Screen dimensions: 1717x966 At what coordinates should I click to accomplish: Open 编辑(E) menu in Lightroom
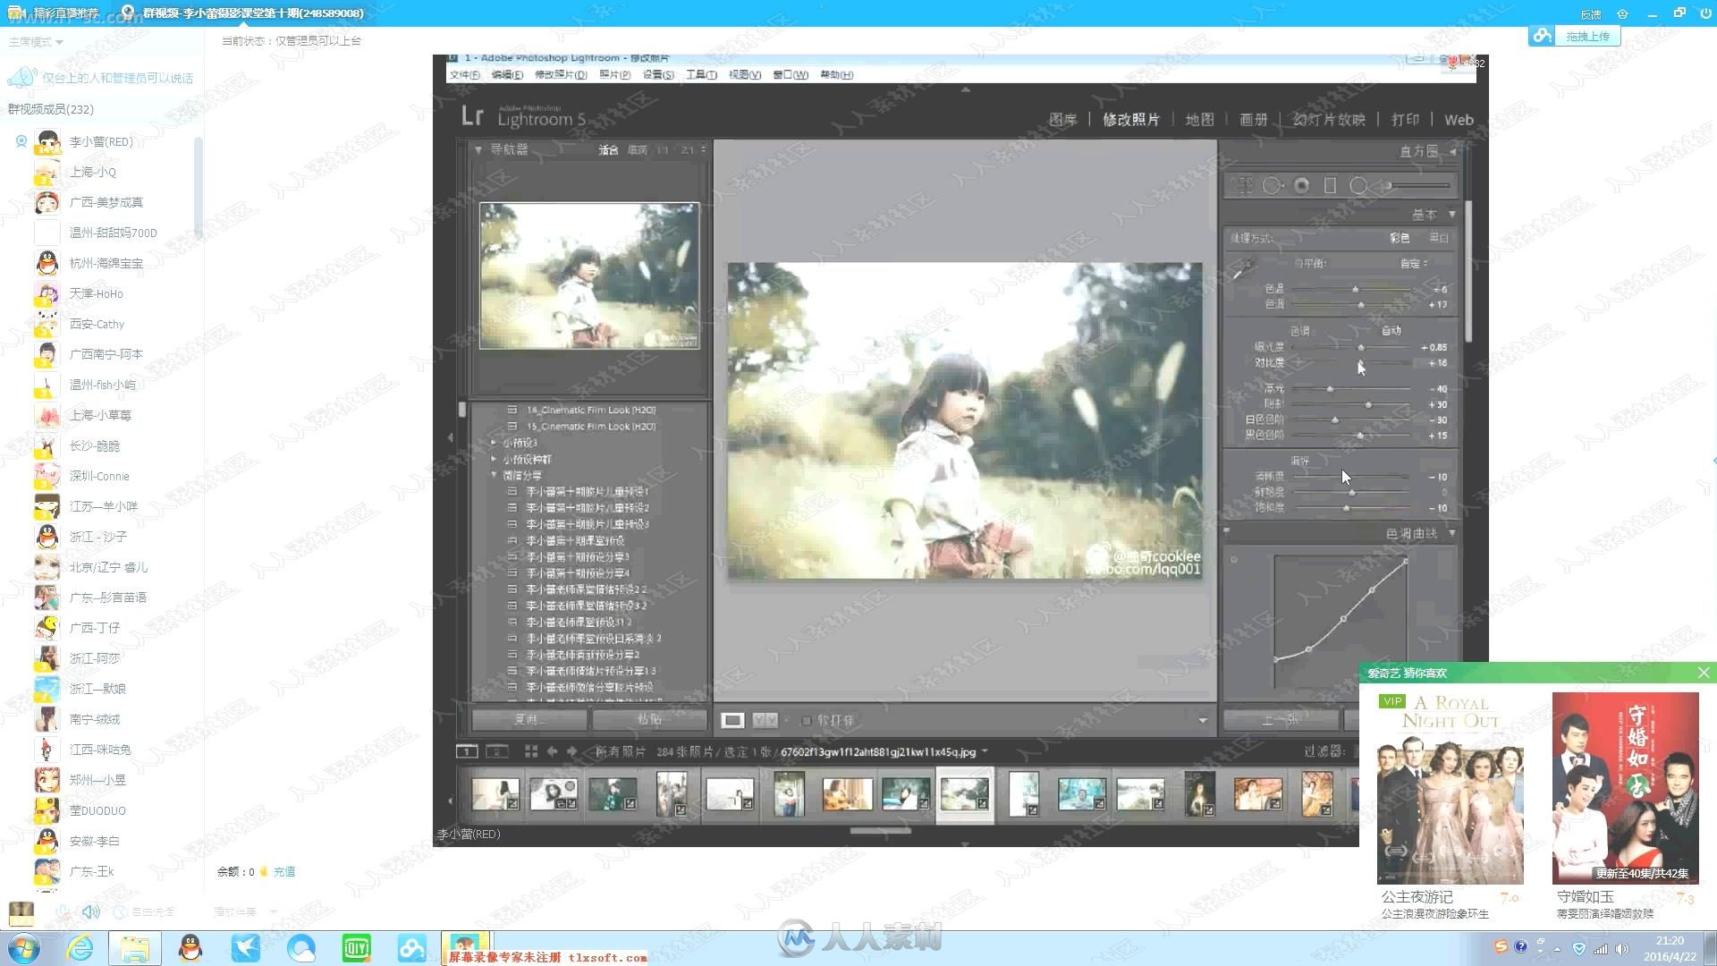[x=507, y=74]
